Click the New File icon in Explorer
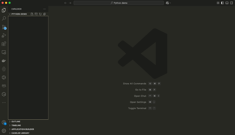The width and height of the screenshot is (235, 135). pyautogui.click(x=32, y=14)
